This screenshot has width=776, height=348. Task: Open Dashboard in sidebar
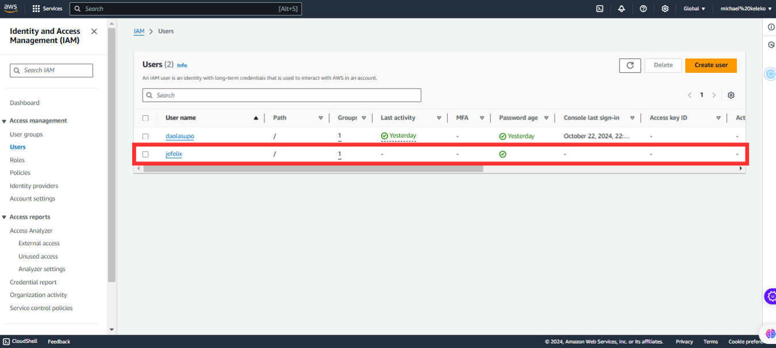pyautogui.click(x=25, y=103)
